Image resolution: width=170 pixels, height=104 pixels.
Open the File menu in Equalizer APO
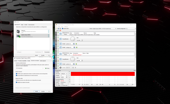tap(56, 27)
